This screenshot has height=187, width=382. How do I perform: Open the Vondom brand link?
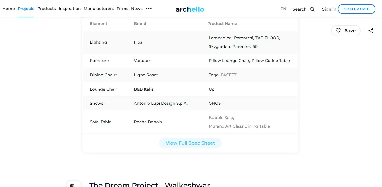[143, 61]
